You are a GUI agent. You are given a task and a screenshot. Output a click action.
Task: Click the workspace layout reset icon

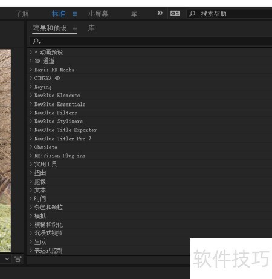click(x=175, y=14)
